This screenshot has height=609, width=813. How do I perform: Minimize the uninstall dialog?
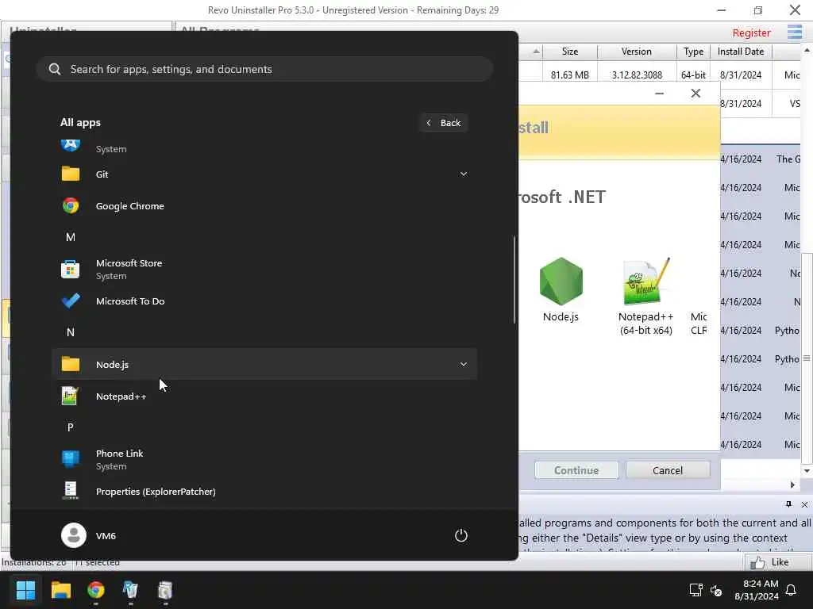point(660,94)
